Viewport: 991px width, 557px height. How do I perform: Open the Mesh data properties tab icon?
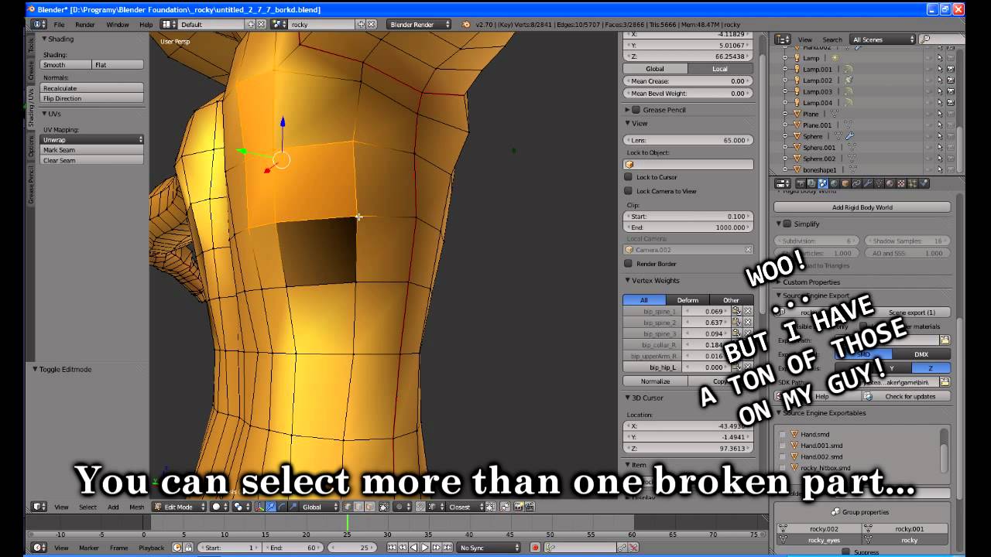[x=879, y=183]
